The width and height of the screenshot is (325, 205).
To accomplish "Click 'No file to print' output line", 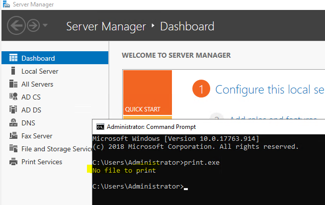I will tap(124, 170).
